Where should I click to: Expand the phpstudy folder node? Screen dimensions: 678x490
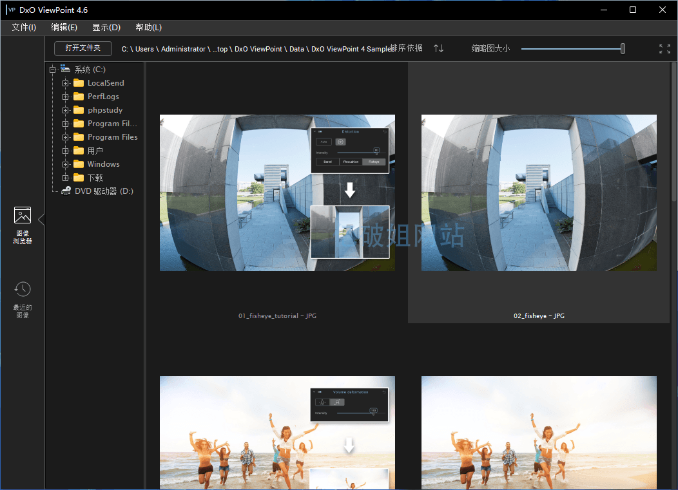pos(65,110)
